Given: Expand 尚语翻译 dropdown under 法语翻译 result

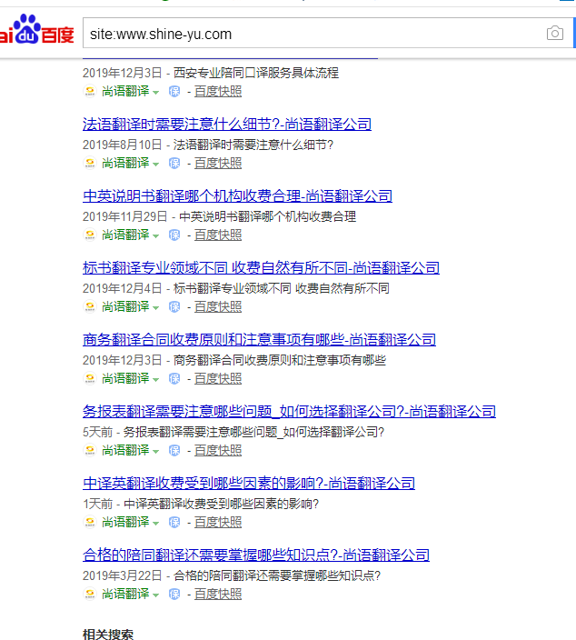Looking at the screenshot, I should click(155, 165).
